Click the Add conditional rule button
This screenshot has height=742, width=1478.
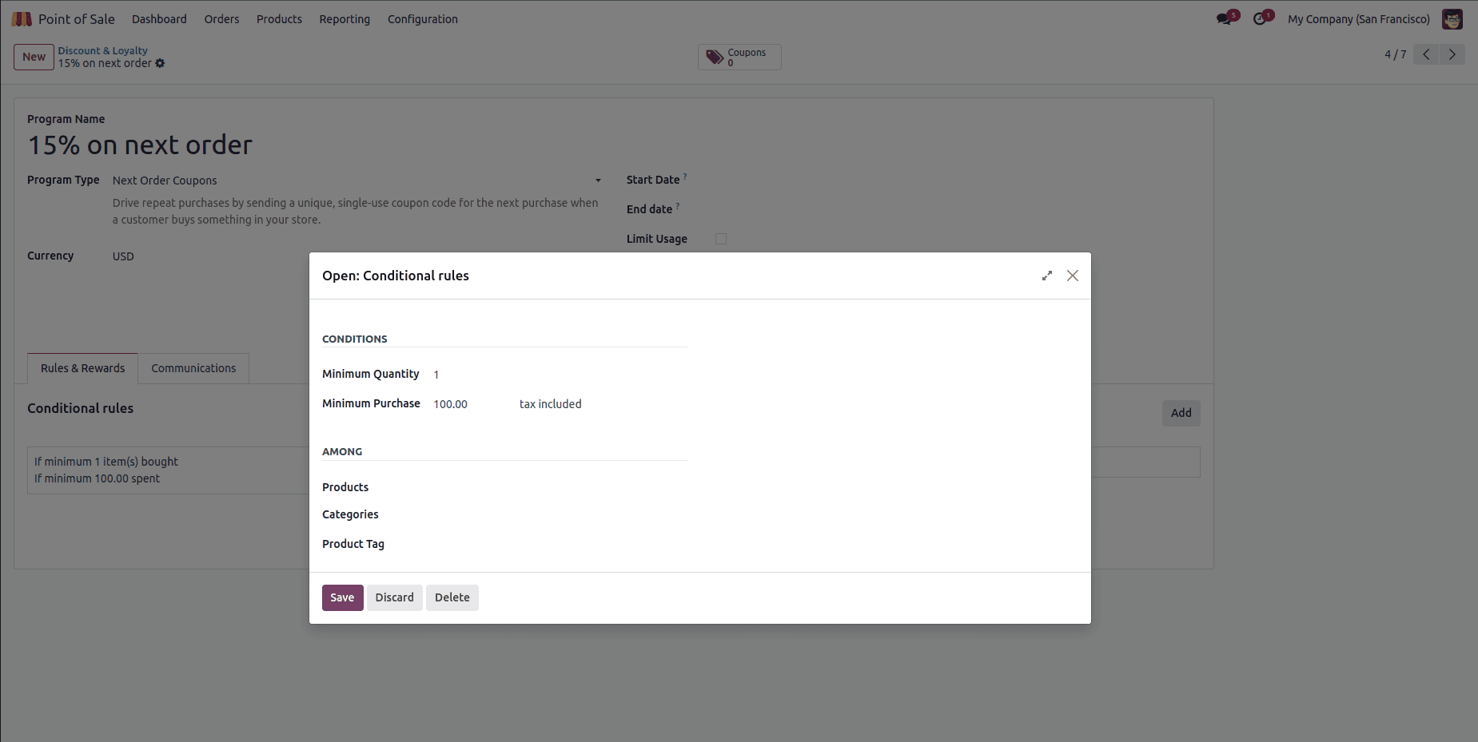coord(1181,413)
